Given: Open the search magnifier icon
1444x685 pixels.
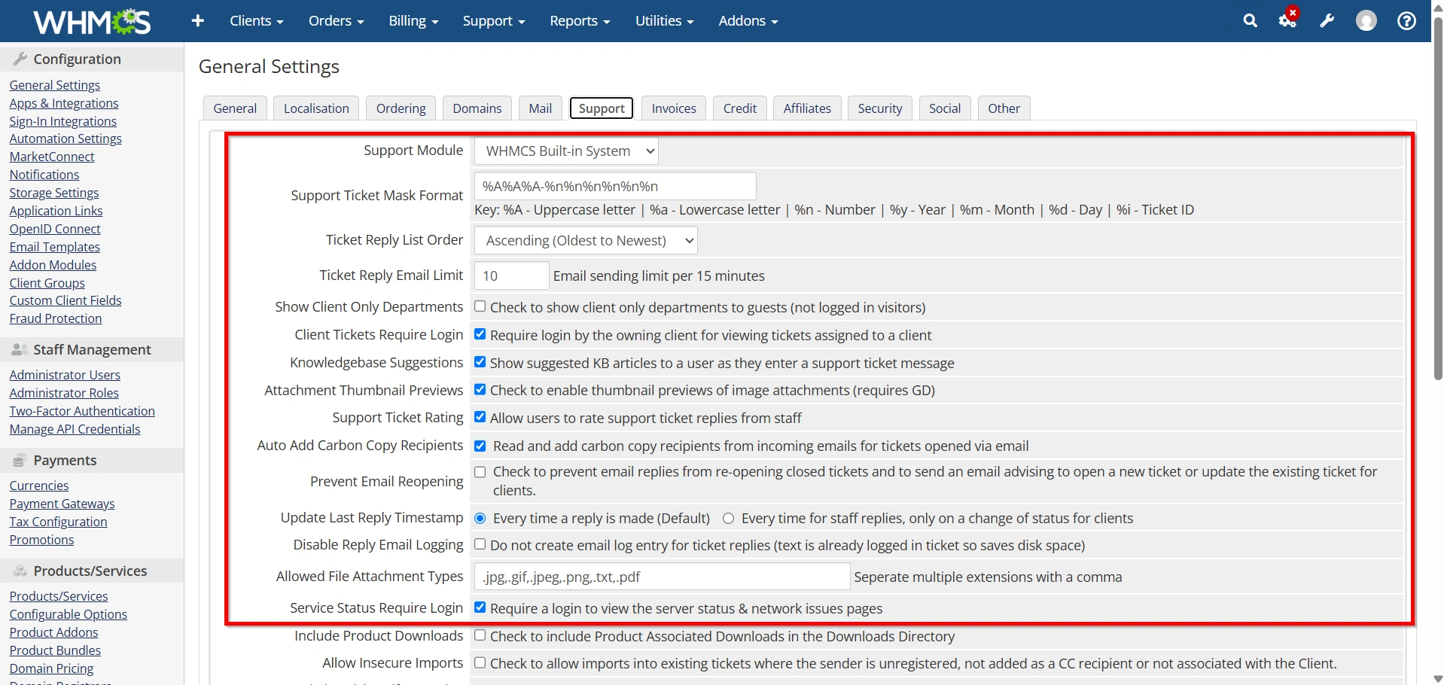Looking at the screenshot, I should (x=1250, y=21).
